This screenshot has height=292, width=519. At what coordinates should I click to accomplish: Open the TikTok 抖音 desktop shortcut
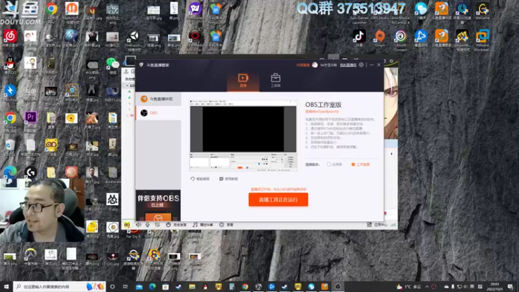pyautogui.click(x=359, y=38)
